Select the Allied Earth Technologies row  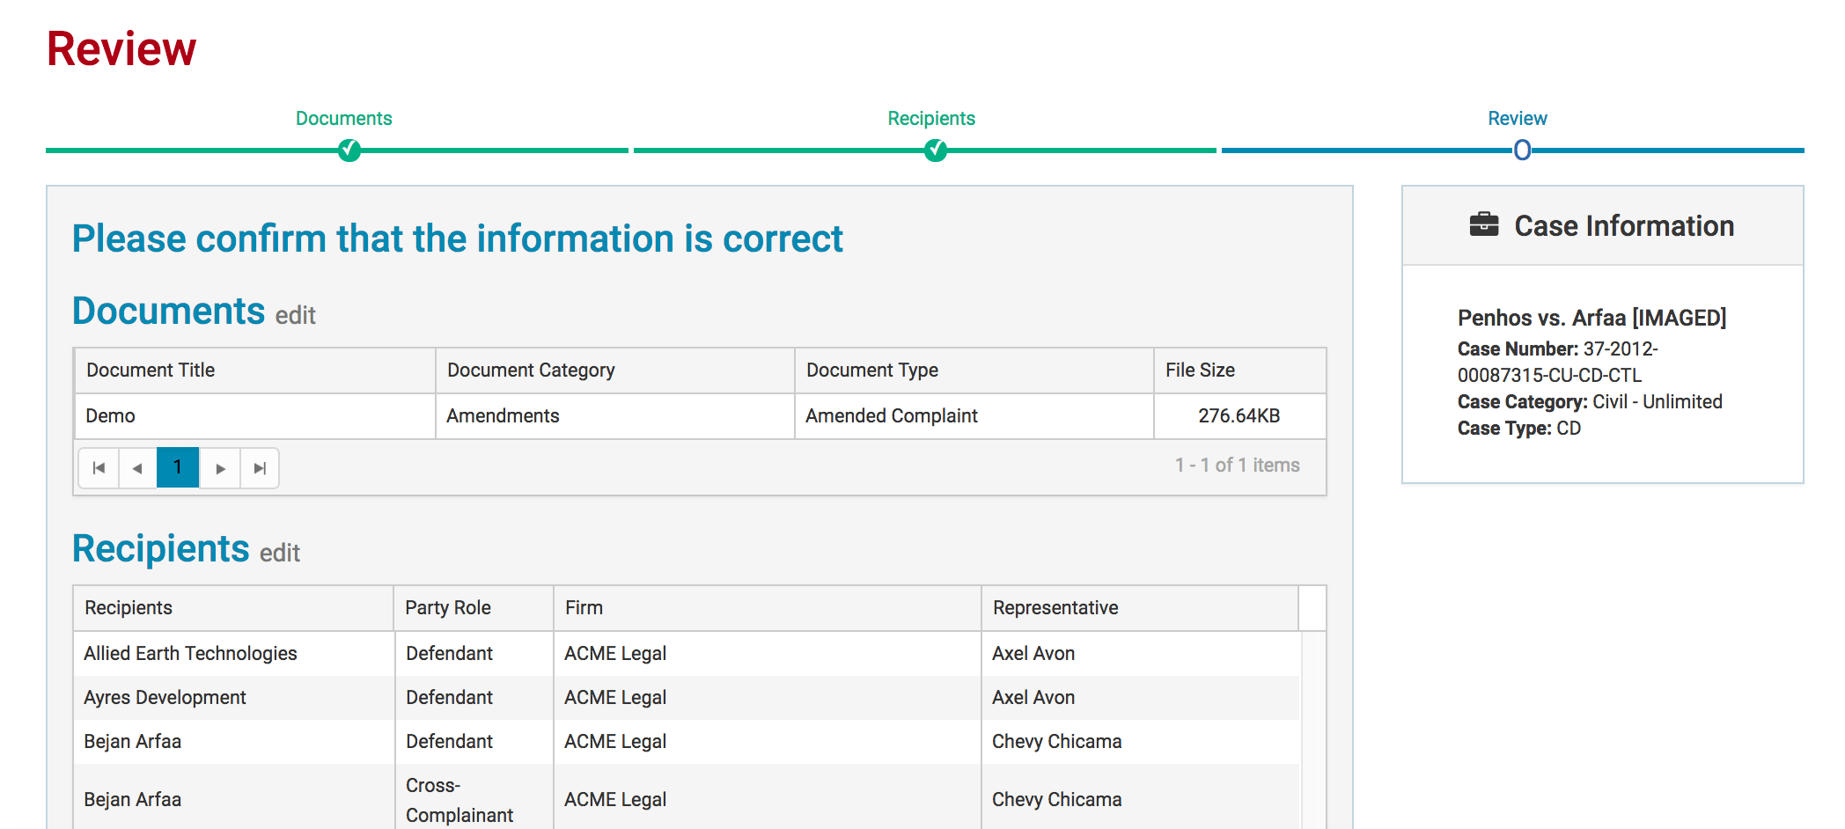(190, 654)
